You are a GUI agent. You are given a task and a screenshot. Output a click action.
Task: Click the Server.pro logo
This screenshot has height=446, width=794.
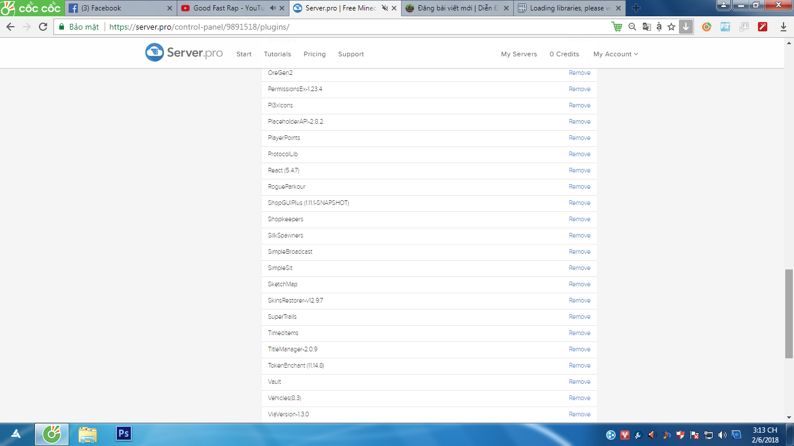tap(184, 52)
